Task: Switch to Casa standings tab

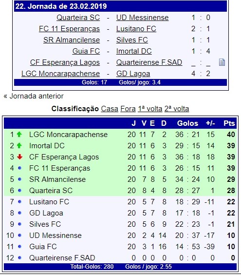Action: [110, 109]
